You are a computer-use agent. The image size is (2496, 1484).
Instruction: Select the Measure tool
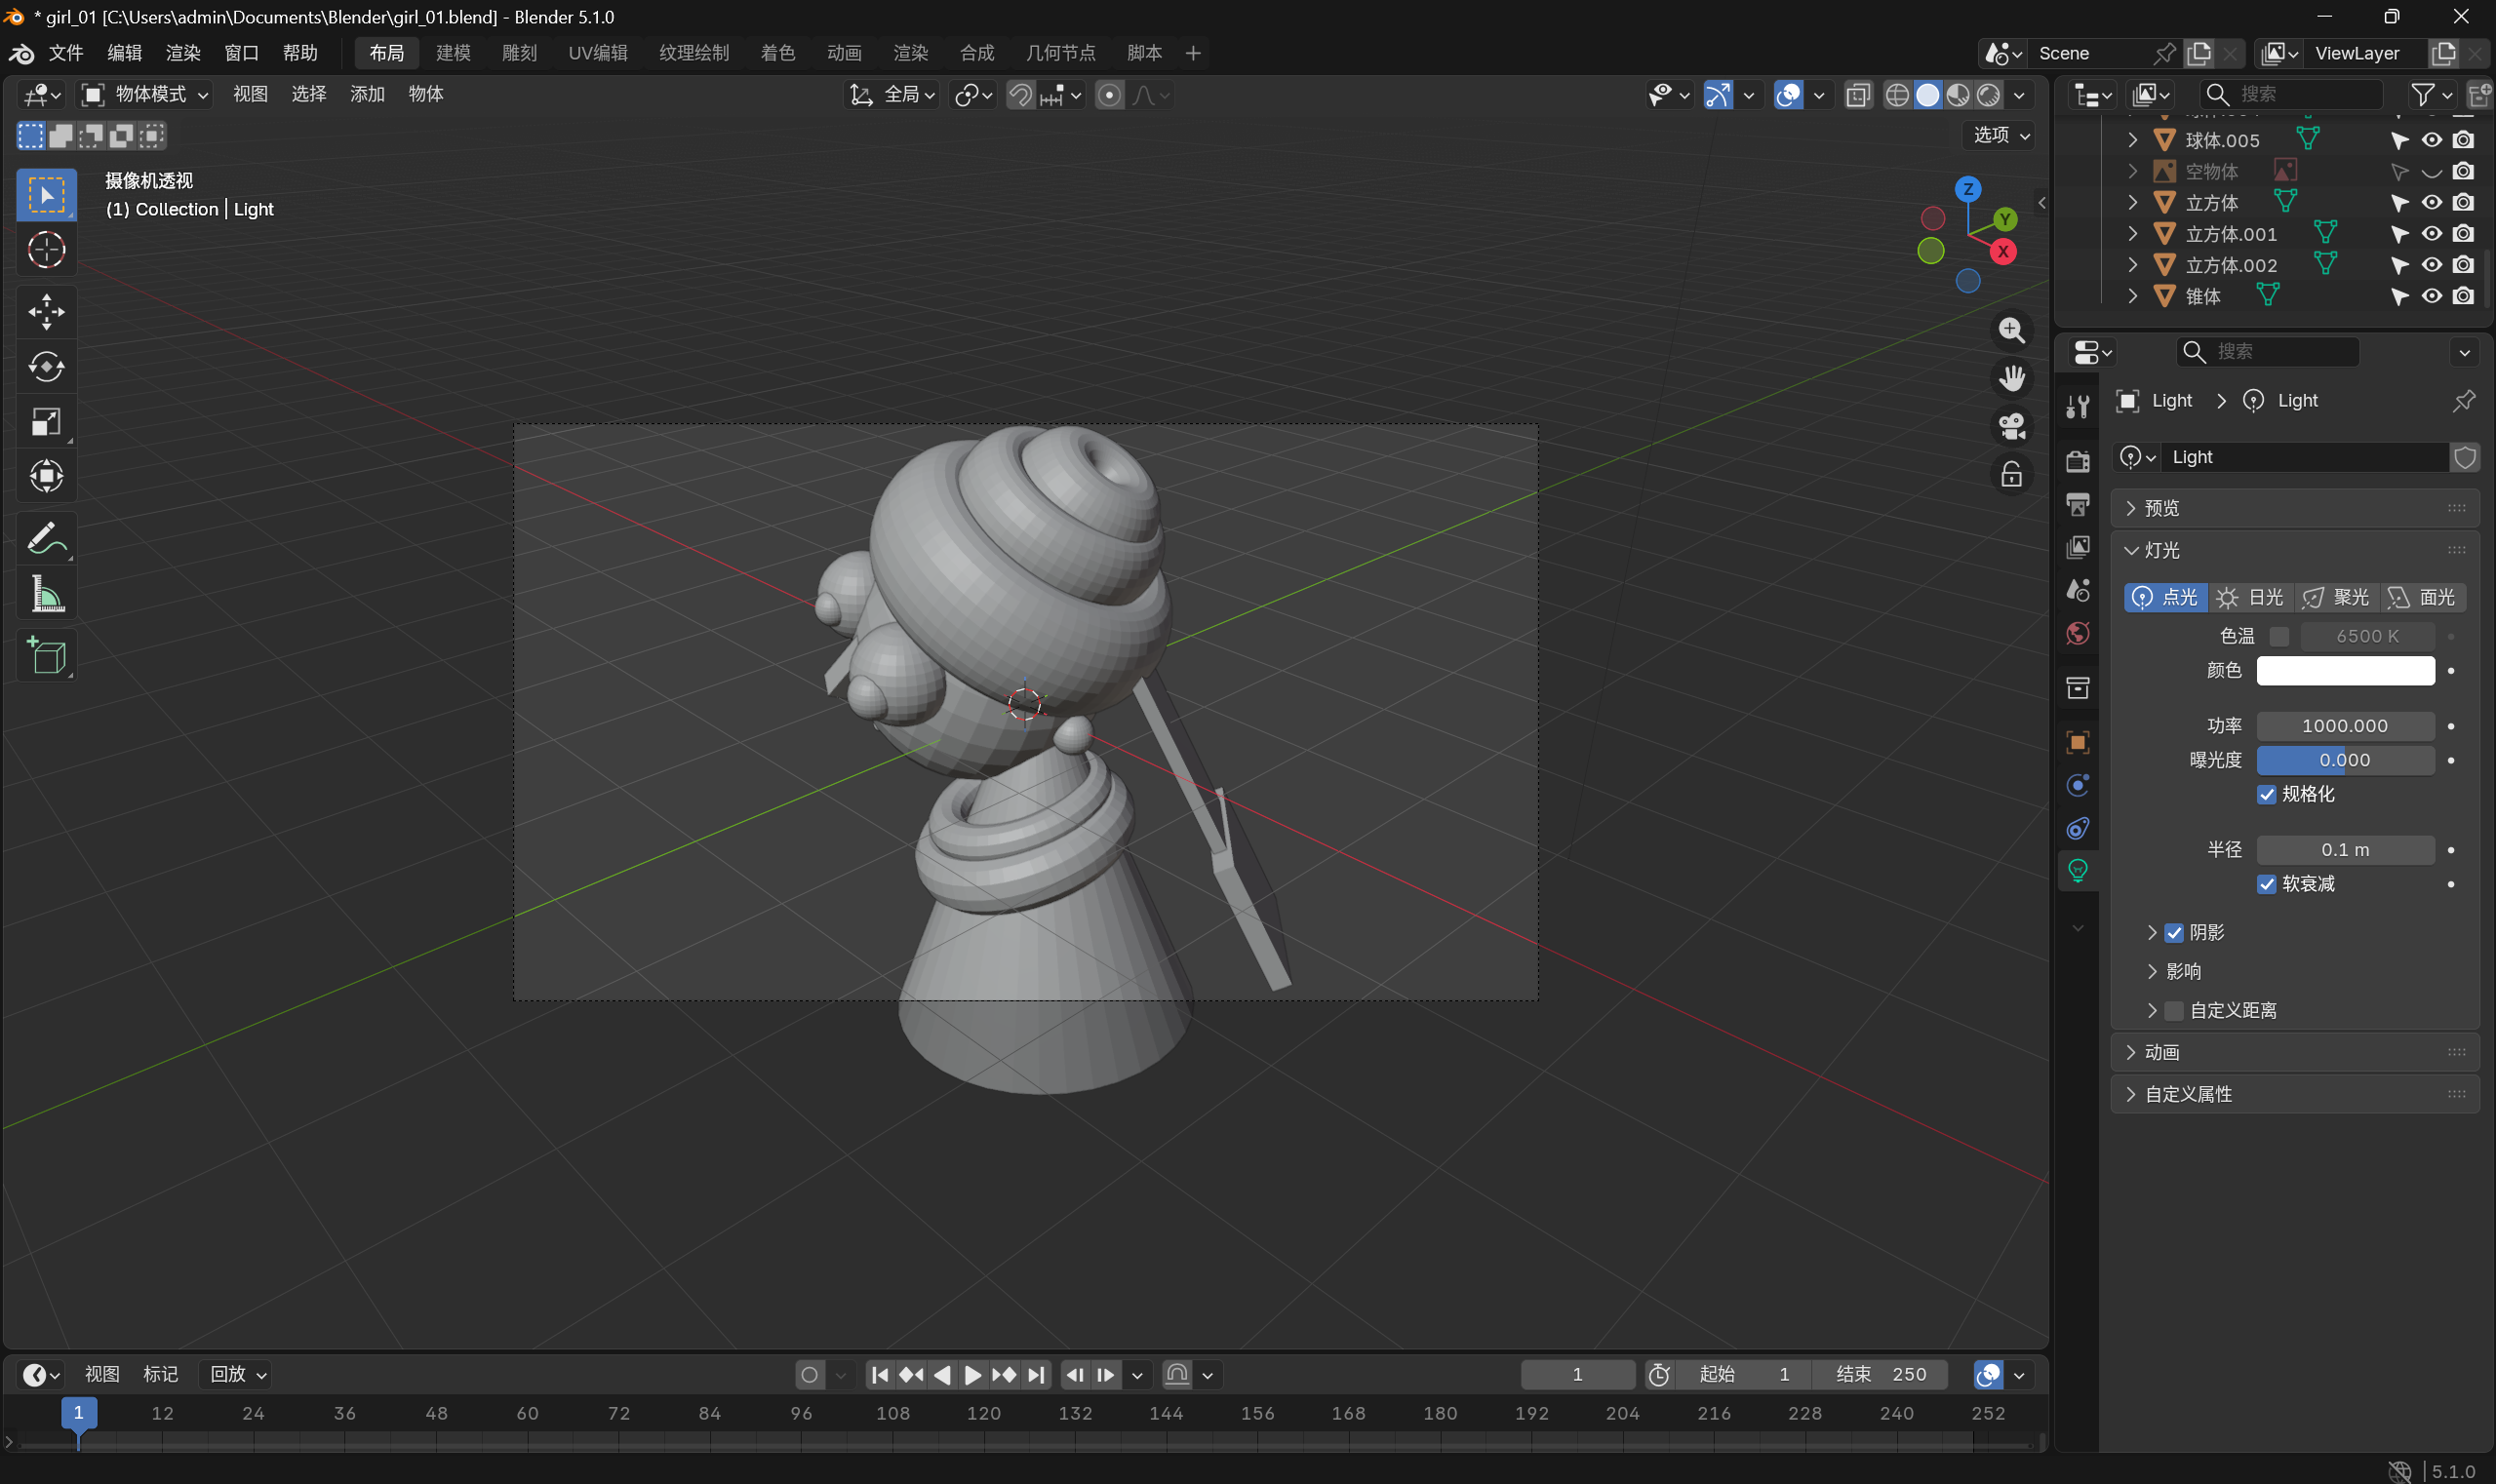46,594
